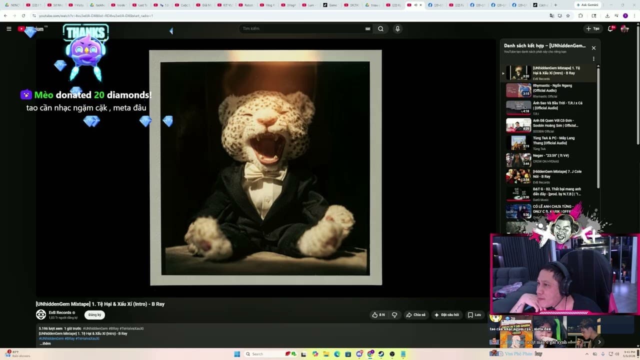Dislike the video with thumbs-down button
Screen dimensions: 640x360
[x=394, y=315]
